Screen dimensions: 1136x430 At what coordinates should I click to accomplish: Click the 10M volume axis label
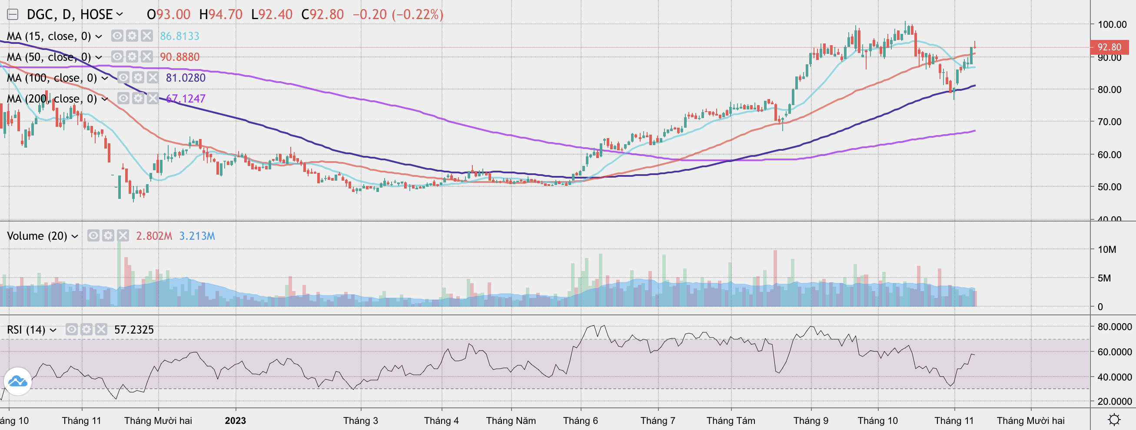1107,250
